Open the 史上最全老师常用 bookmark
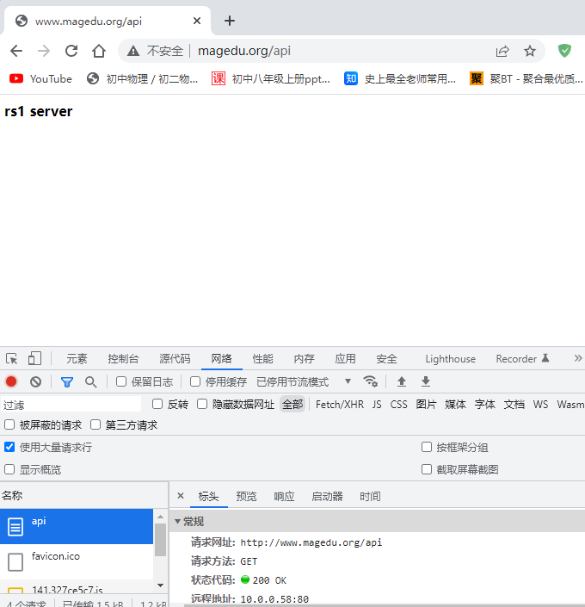 [x=400, y=79]
